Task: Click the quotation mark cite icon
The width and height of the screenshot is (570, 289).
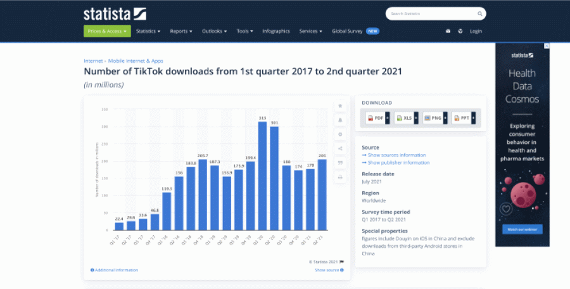Action: [340, 163]
